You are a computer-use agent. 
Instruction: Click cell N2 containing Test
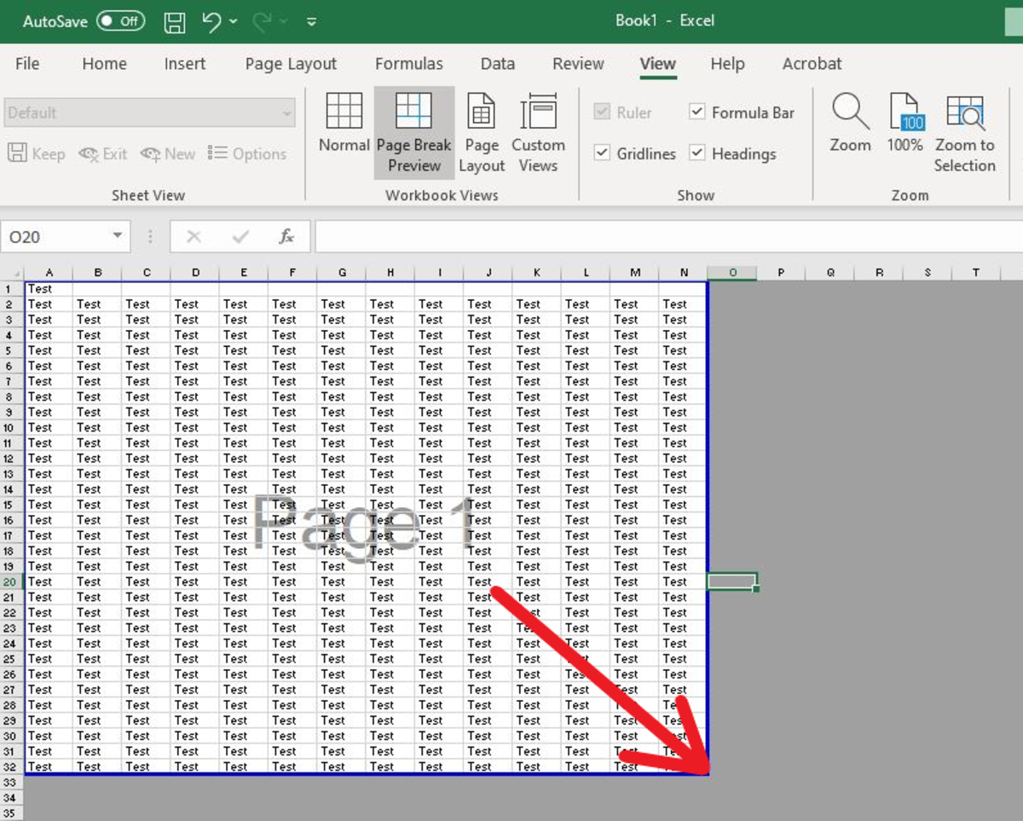(683, 304)
